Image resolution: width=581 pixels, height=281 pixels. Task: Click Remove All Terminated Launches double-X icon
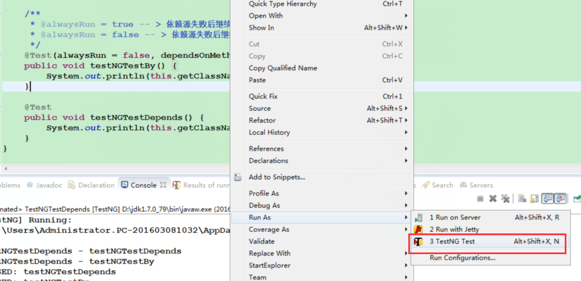click(x=505, y=199)
